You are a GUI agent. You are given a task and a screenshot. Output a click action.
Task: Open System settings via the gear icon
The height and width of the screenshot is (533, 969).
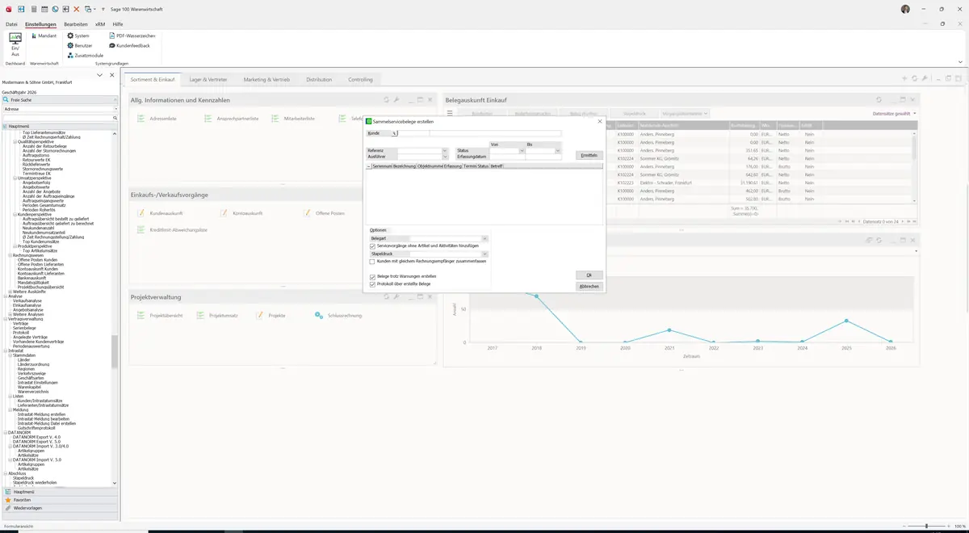[x=78, y=36]
